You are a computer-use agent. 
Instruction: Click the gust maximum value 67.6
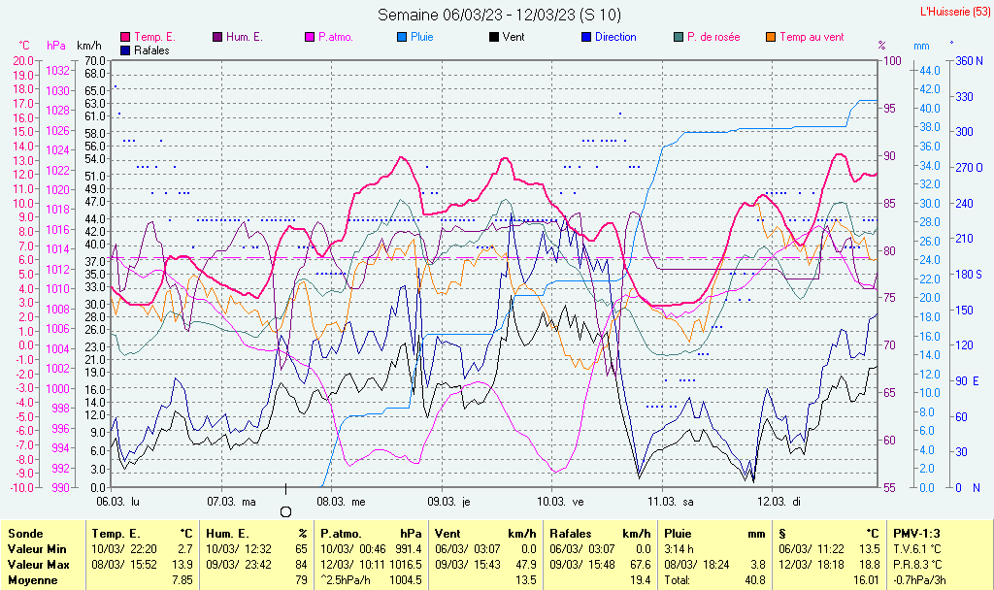click(x=641, y=564)
